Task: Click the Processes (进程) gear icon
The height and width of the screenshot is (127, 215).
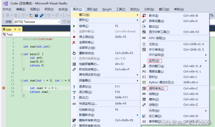Action: (x=144, y=105)
